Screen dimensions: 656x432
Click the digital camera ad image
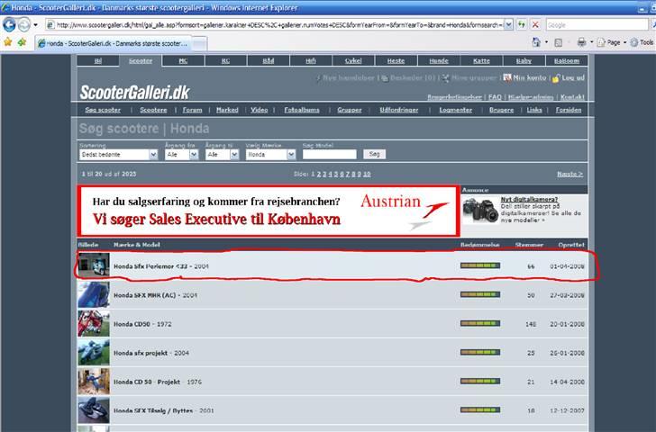[x=480, y=211]
